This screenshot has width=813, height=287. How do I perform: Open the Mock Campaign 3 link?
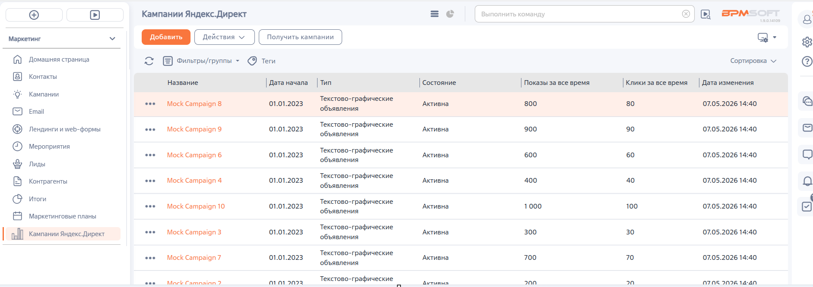click(194, 232)
